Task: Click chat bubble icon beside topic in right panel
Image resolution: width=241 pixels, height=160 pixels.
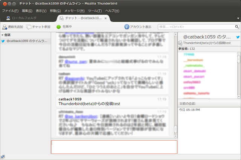Action: click(x=180, y=43)
